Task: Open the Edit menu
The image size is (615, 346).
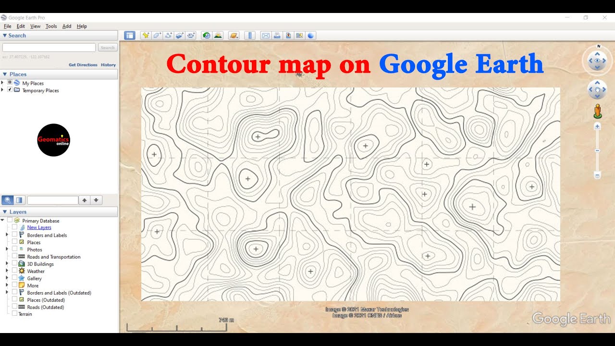Action: point(21,26)
